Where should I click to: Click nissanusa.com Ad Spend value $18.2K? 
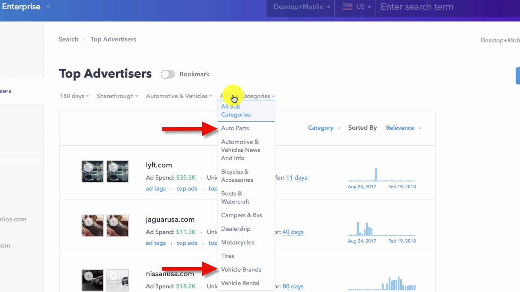186,286
